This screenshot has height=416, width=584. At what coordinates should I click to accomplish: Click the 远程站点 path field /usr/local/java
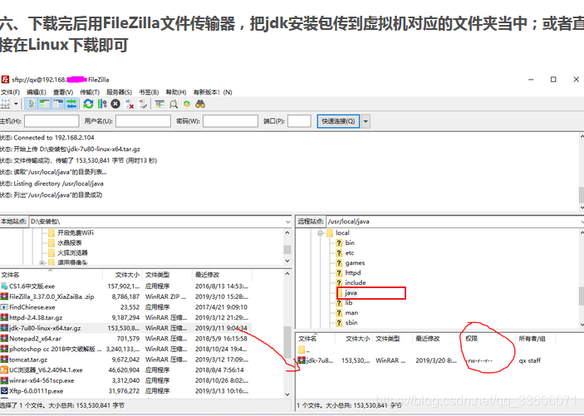454,222
